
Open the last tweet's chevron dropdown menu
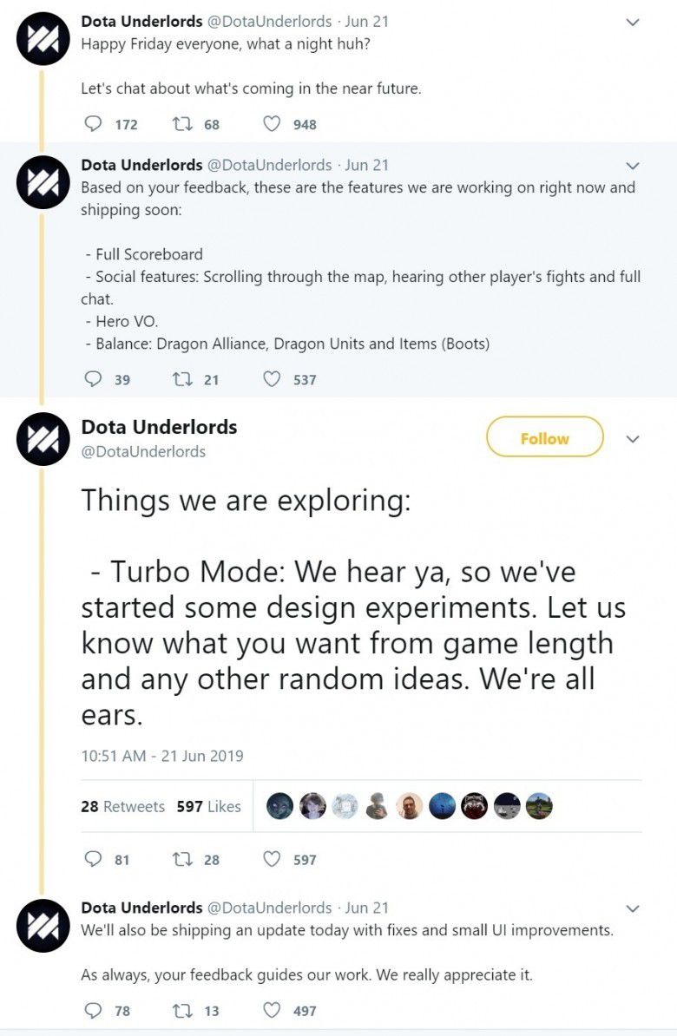(x=633, y=908)
